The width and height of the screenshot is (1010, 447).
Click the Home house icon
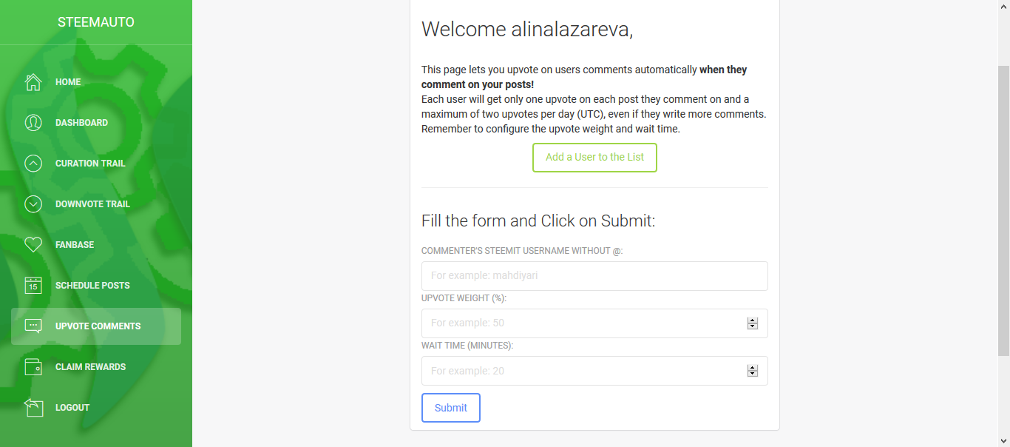(x=33, y=82)
